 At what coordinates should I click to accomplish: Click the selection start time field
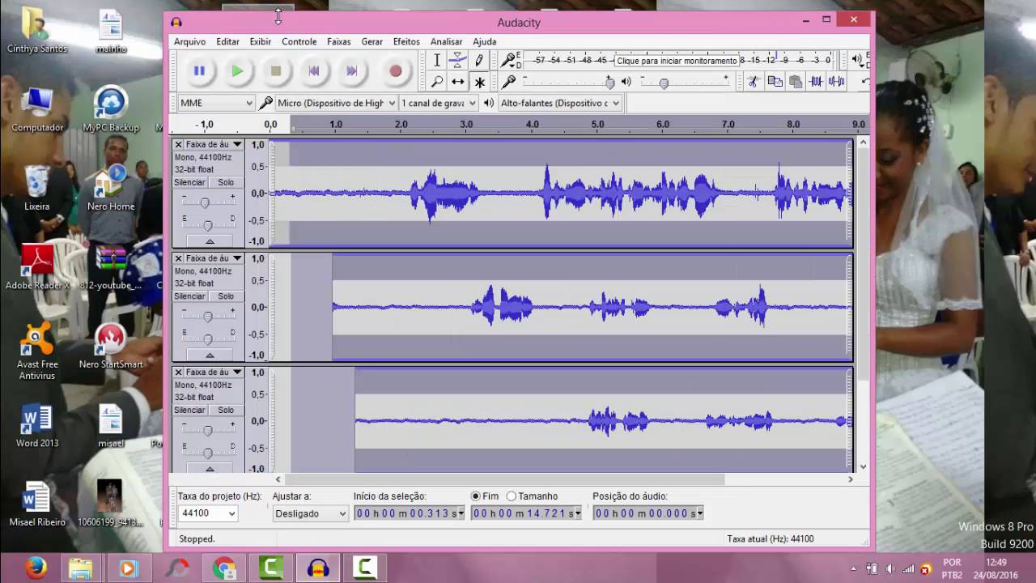point(410,513)
